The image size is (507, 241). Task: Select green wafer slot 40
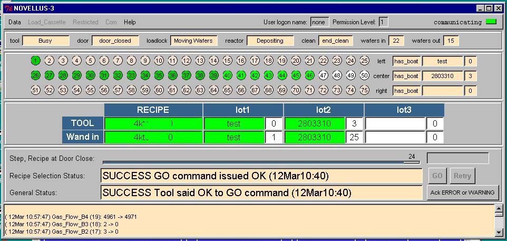(x=227, y=75)
